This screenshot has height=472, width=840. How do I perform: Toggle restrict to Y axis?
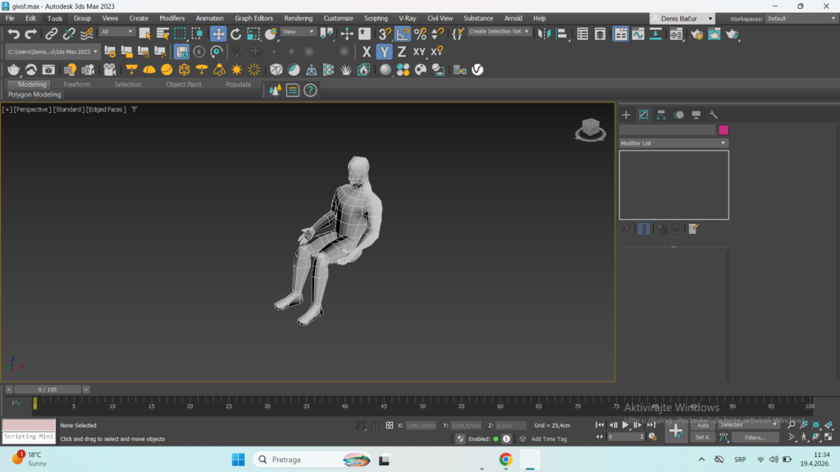[x=384, y=52]
